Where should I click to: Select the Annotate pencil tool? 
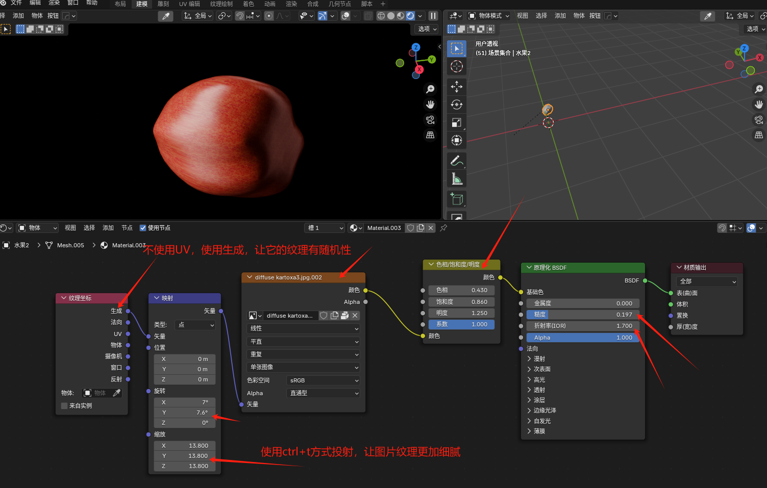[457, 161]
